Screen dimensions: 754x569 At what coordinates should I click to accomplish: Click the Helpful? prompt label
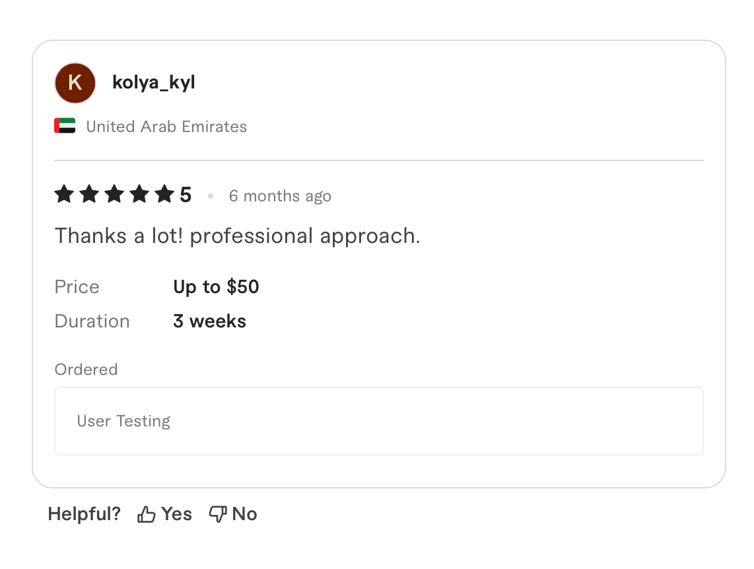84,513
